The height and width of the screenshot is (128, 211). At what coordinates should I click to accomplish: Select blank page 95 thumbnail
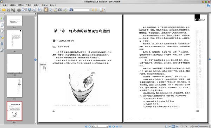[x=14, y=64]
